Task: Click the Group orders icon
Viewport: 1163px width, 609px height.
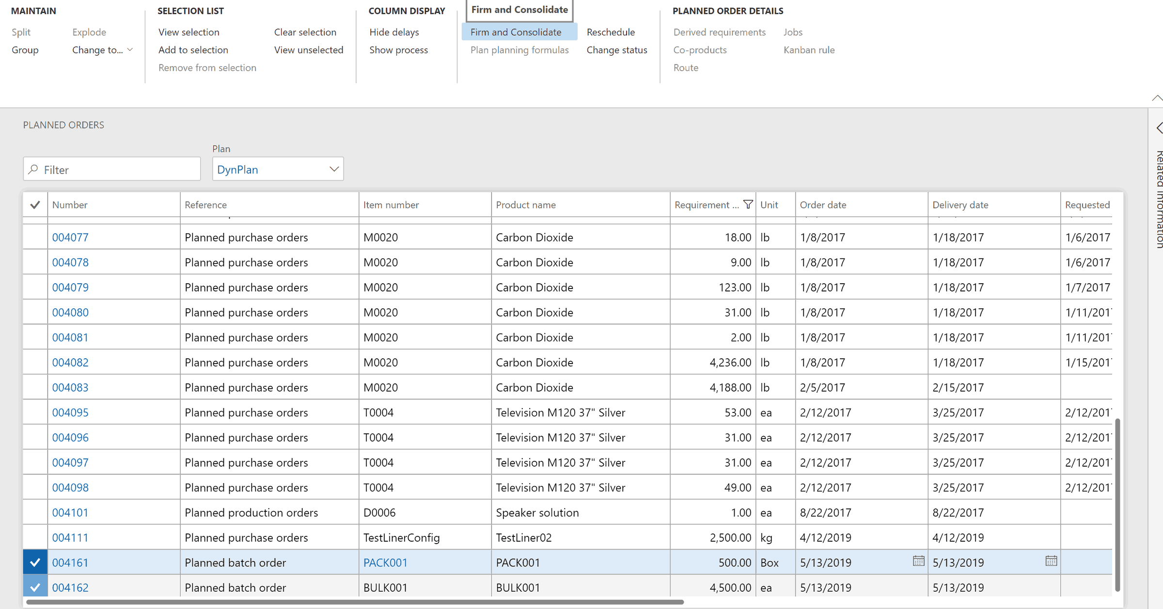Action: [25, 49]
